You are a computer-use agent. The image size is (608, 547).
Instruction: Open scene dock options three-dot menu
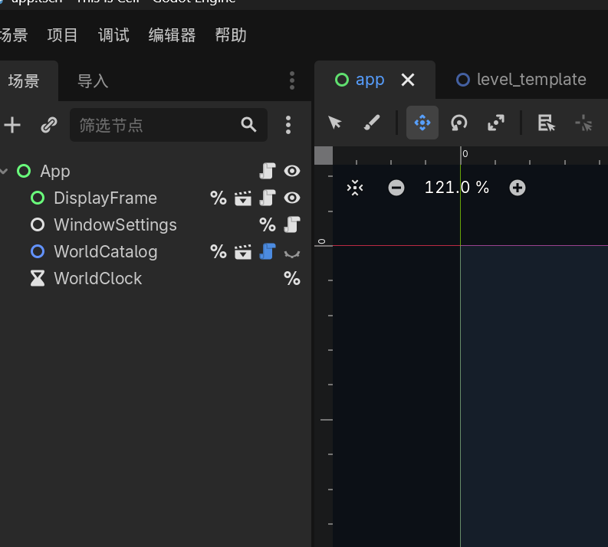pyautogui.click(x=292, y=80)
